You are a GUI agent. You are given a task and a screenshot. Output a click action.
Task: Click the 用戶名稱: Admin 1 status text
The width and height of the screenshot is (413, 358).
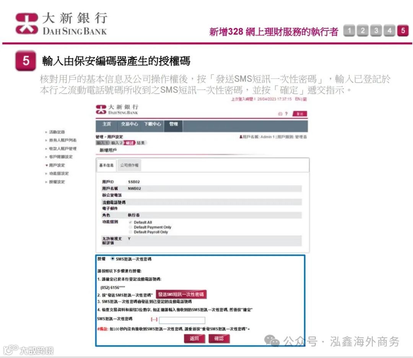click(259, 137)
